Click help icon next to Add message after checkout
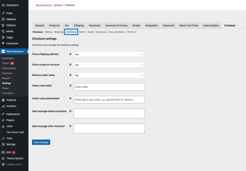246x171 pixels. [70, 126]
